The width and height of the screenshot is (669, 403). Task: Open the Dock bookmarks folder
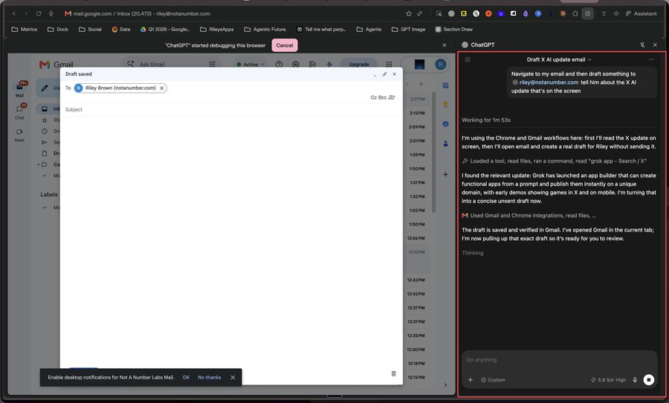click(x=58, y=30)
